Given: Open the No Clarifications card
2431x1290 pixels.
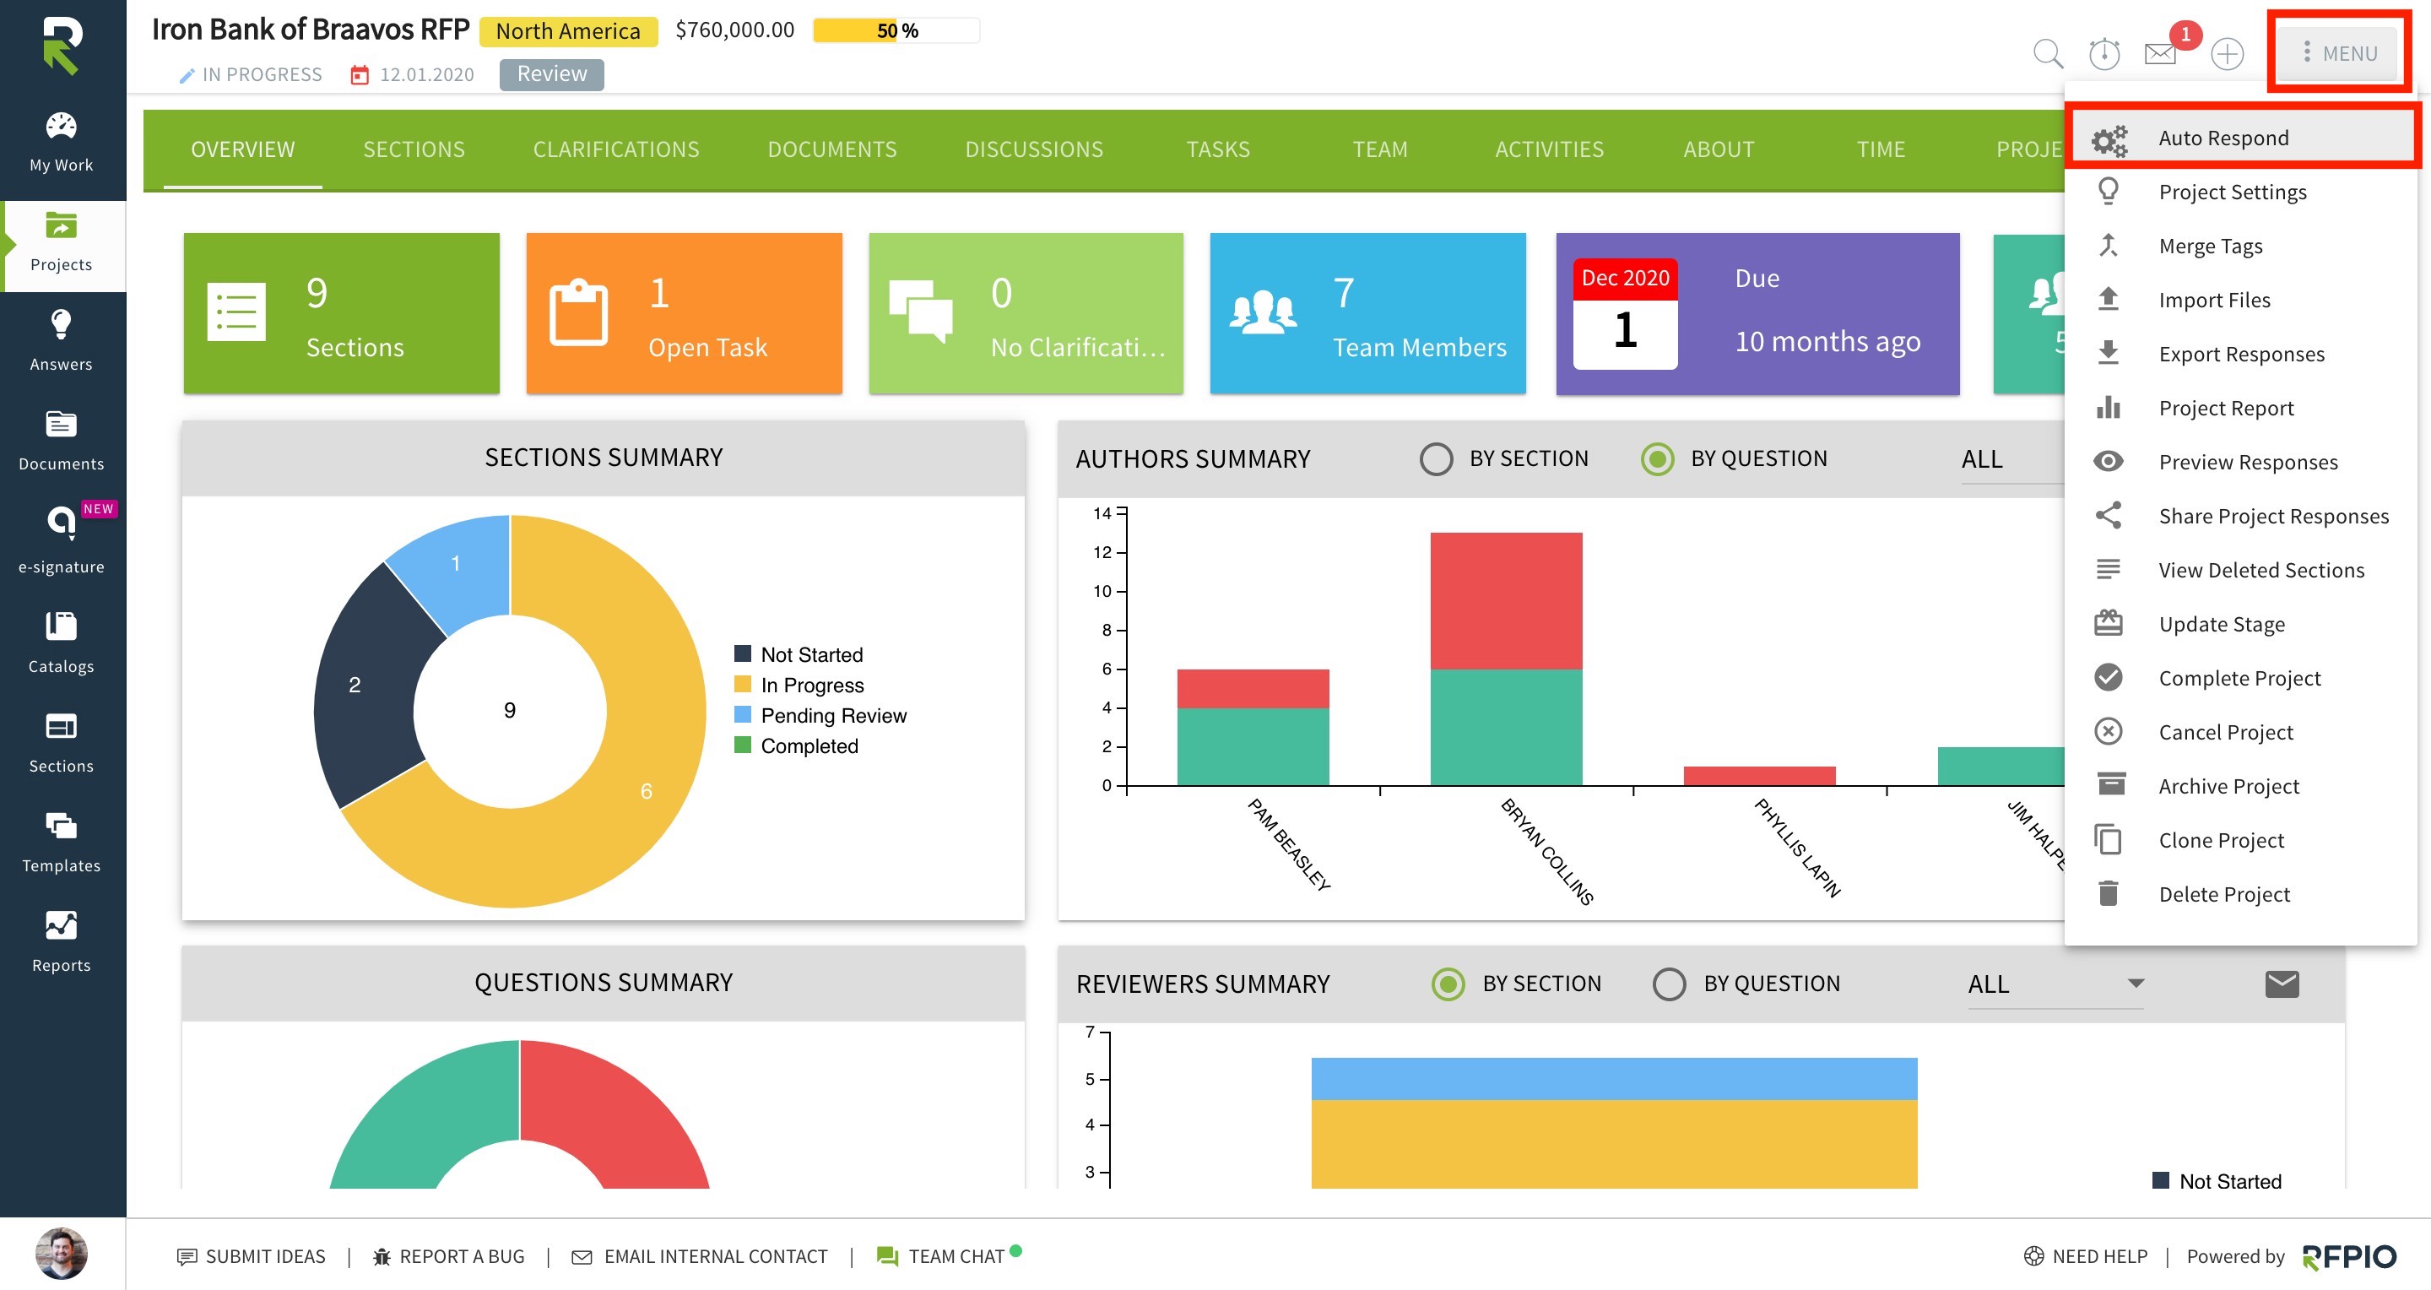Looking at the screenshot, I should [1026, 313].
